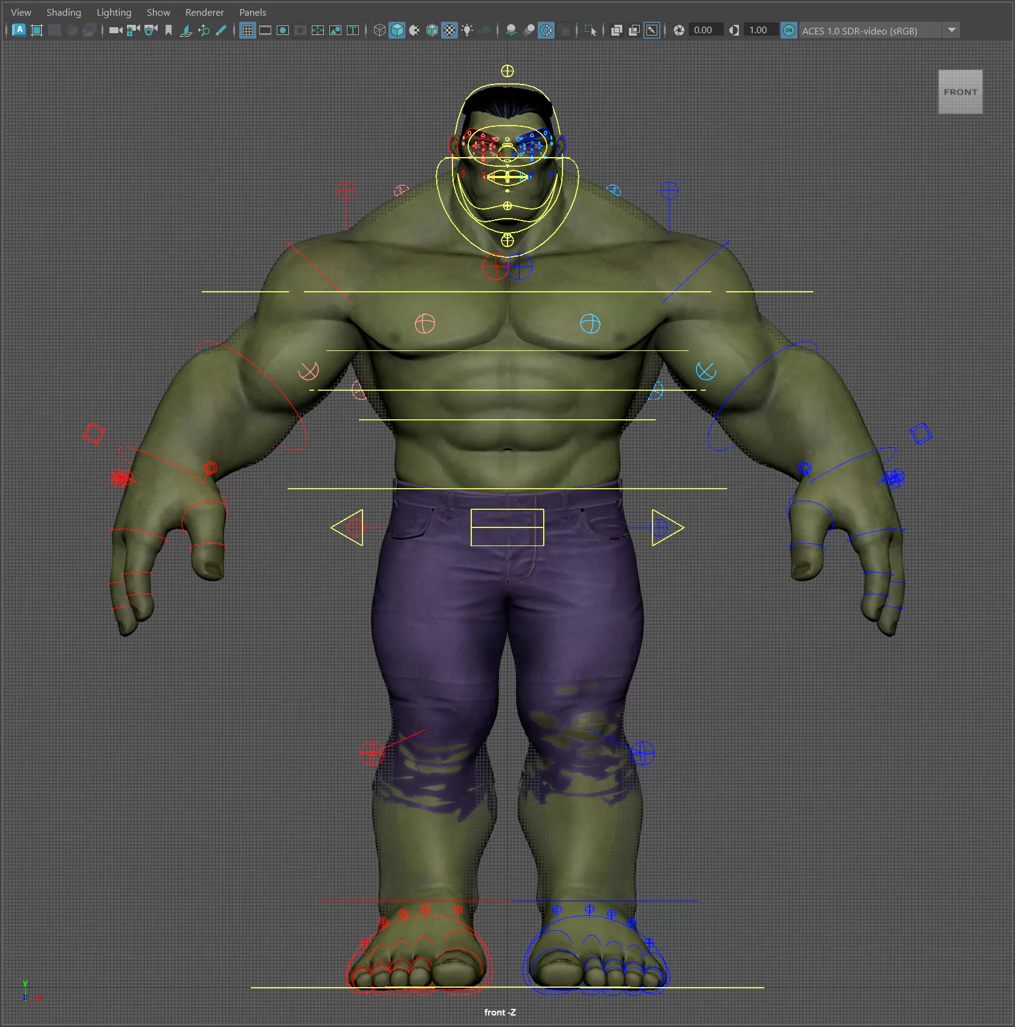Image resolution: width=1015 pixels, height=1027 pixels.
Task: Expand the Panels menu
Action: pyautogui.click(x=253, y=12)
